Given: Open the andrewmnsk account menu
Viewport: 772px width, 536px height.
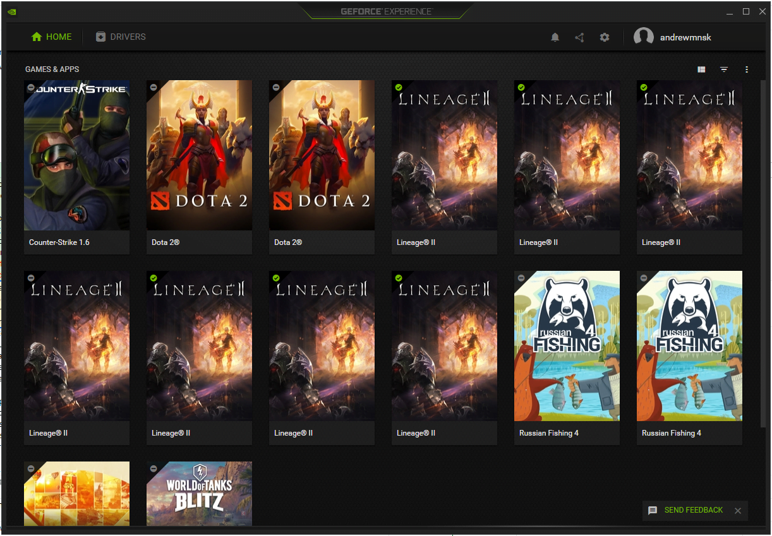Looking at the screenshot, I should (x=673, y=37).
